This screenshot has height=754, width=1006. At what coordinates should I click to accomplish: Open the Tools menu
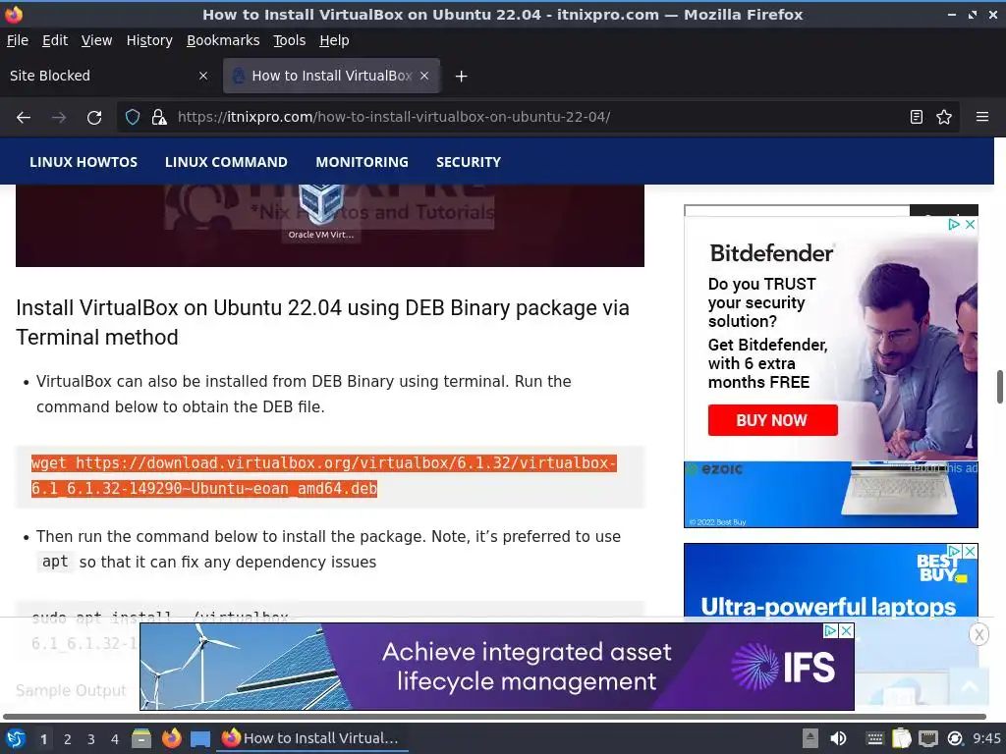(290, 40)
